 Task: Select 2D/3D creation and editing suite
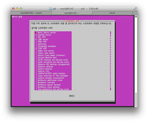coord(53,60)
